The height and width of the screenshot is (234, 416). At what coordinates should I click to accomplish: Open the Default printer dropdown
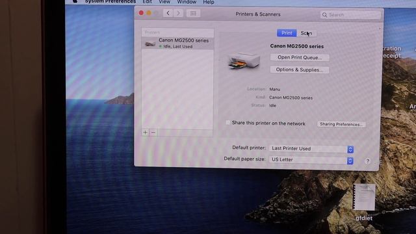tap(311, 149)
